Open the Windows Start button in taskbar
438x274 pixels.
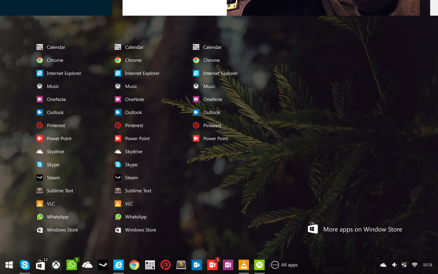tap(9, 265)
